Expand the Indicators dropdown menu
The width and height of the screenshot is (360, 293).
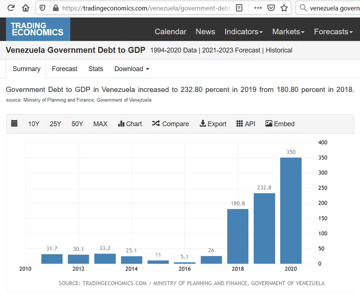point(244,32)
